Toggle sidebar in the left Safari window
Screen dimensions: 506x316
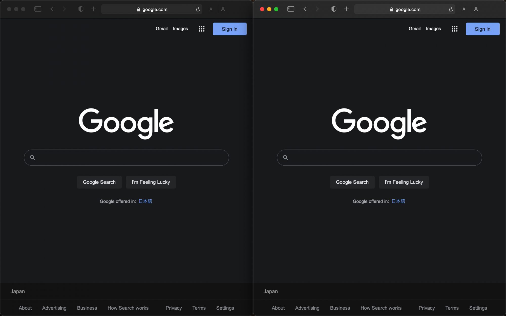pyautogui.click(x=38, y=9)
